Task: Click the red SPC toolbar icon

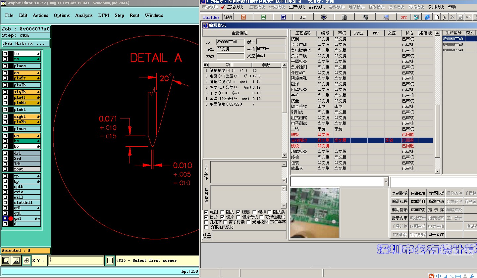Action: 404,17
